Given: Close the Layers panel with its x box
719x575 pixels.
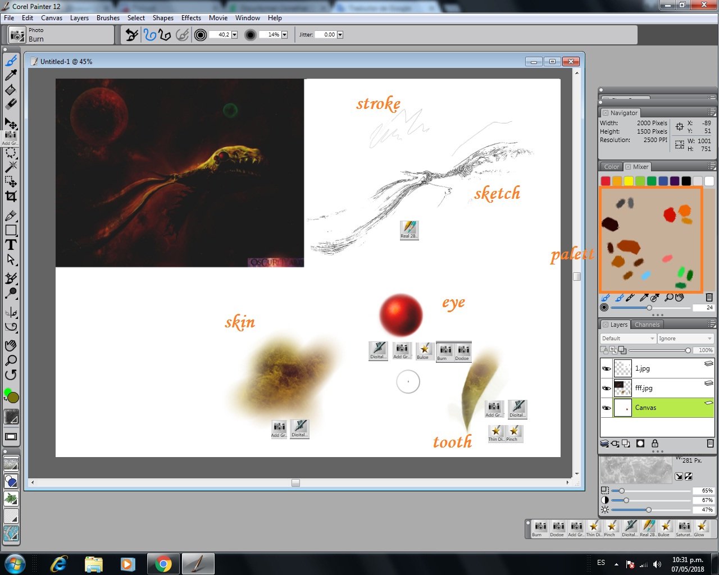Looking at the screenshot, I should [606, 325].
